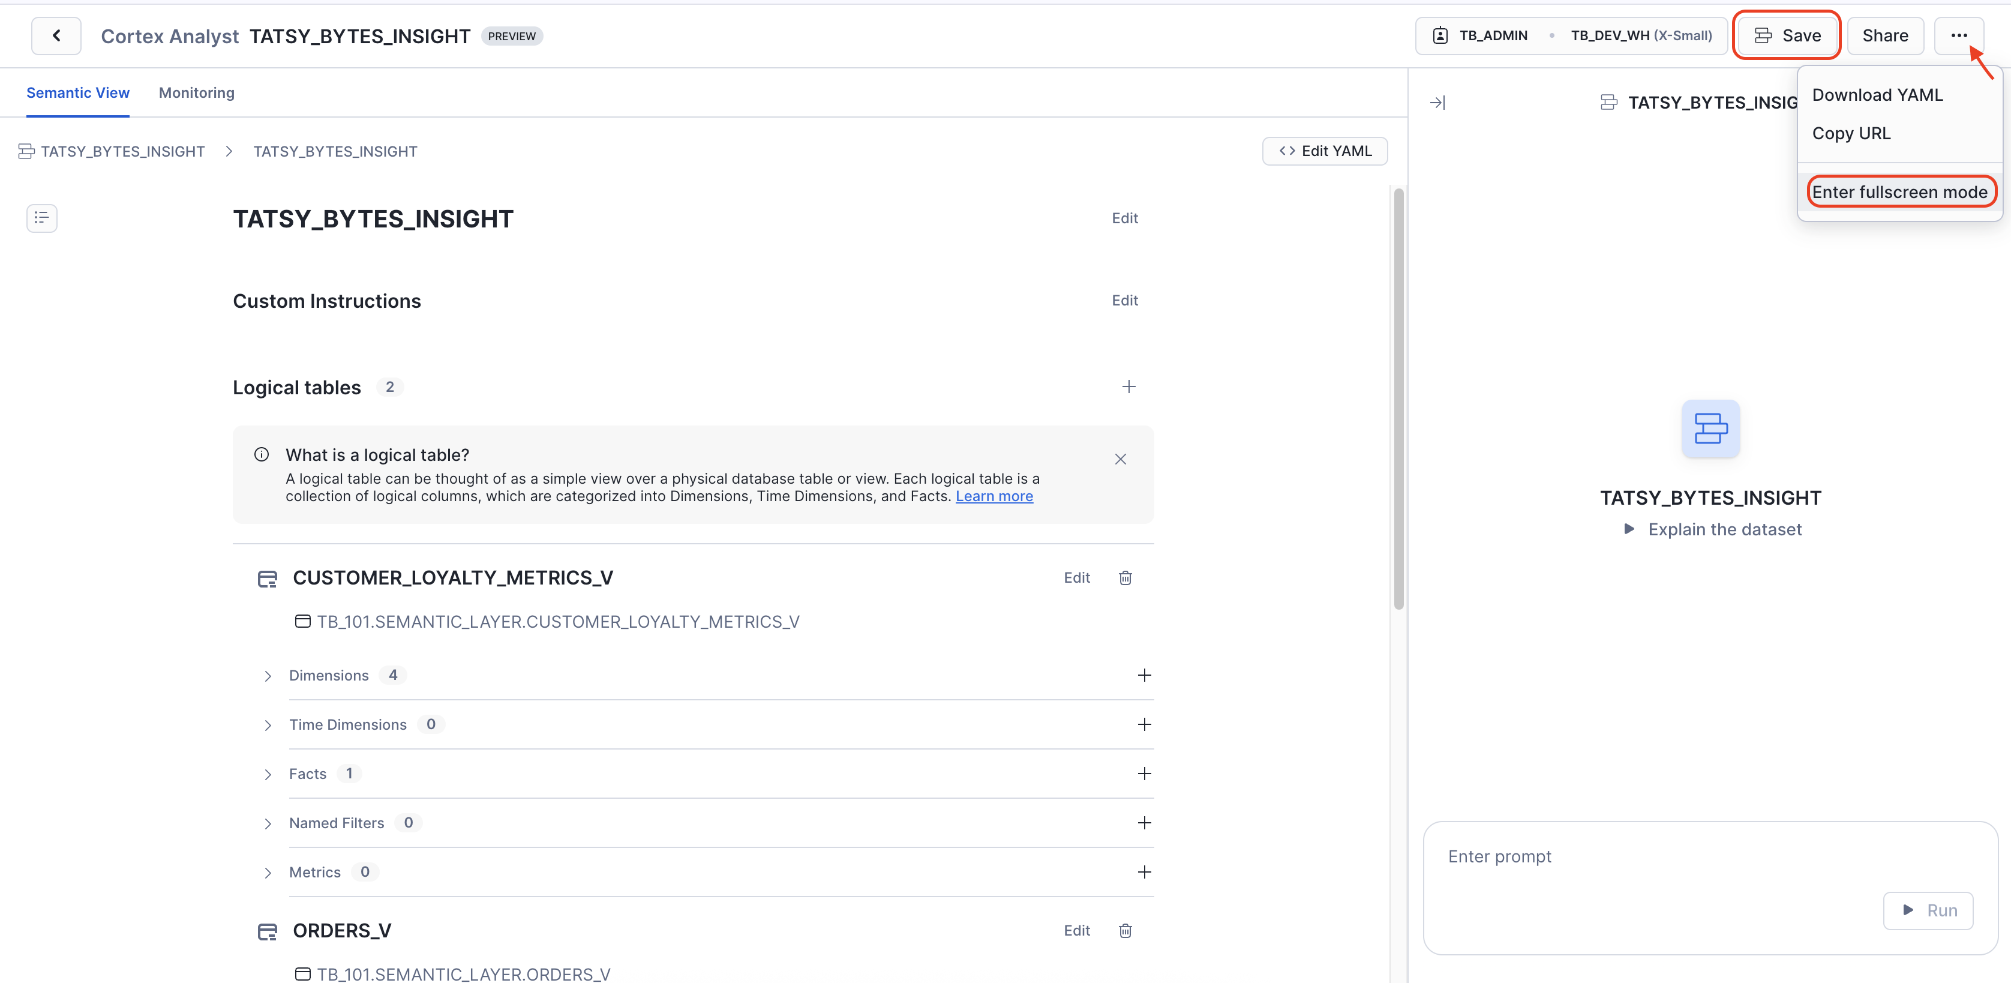
Task: Choose Download YAML menu option
Action: (1877, 95)
